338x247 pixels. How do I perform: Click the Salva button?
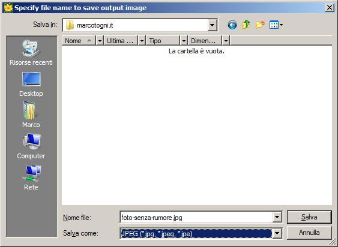309,217
